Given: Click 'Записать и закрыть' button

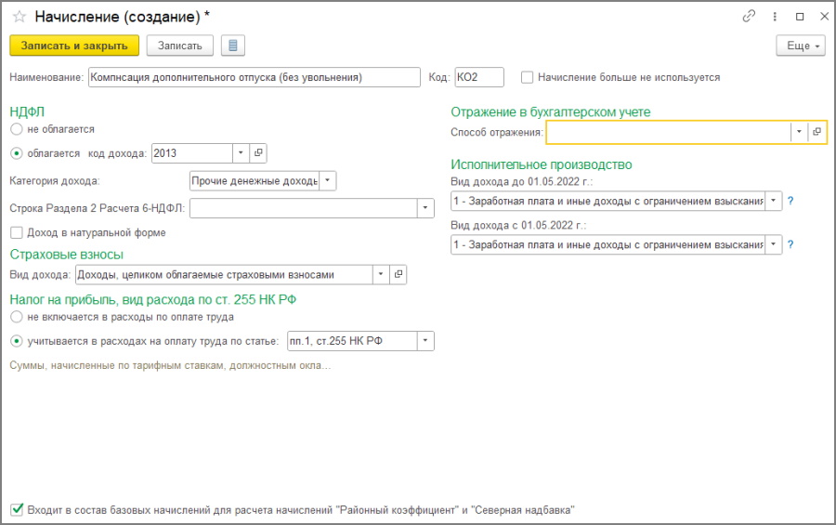Looking at the screenshot, I should pyautogui.click(x=74, y=46).
